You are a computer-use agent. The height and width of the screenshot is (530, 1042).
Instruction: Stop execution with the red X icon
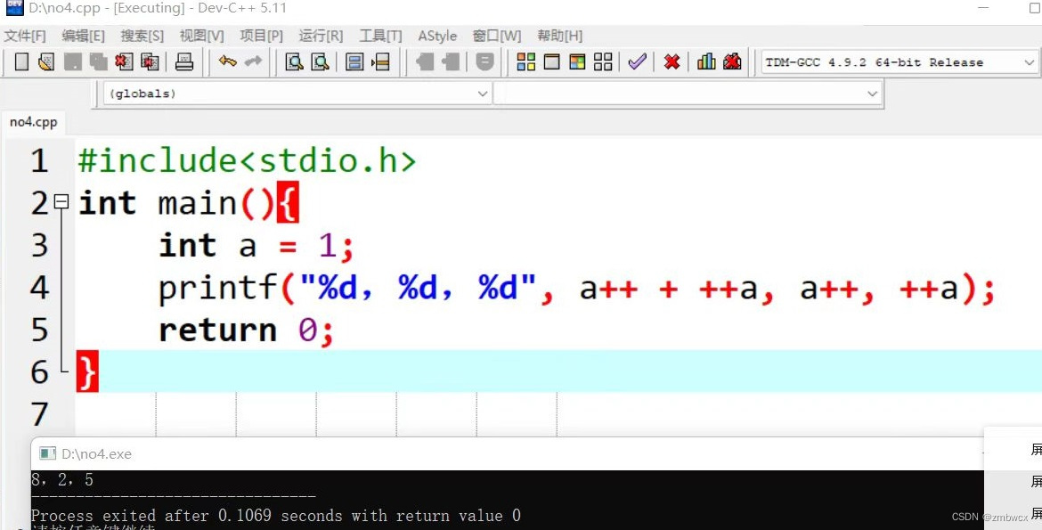tap(672, 61)
